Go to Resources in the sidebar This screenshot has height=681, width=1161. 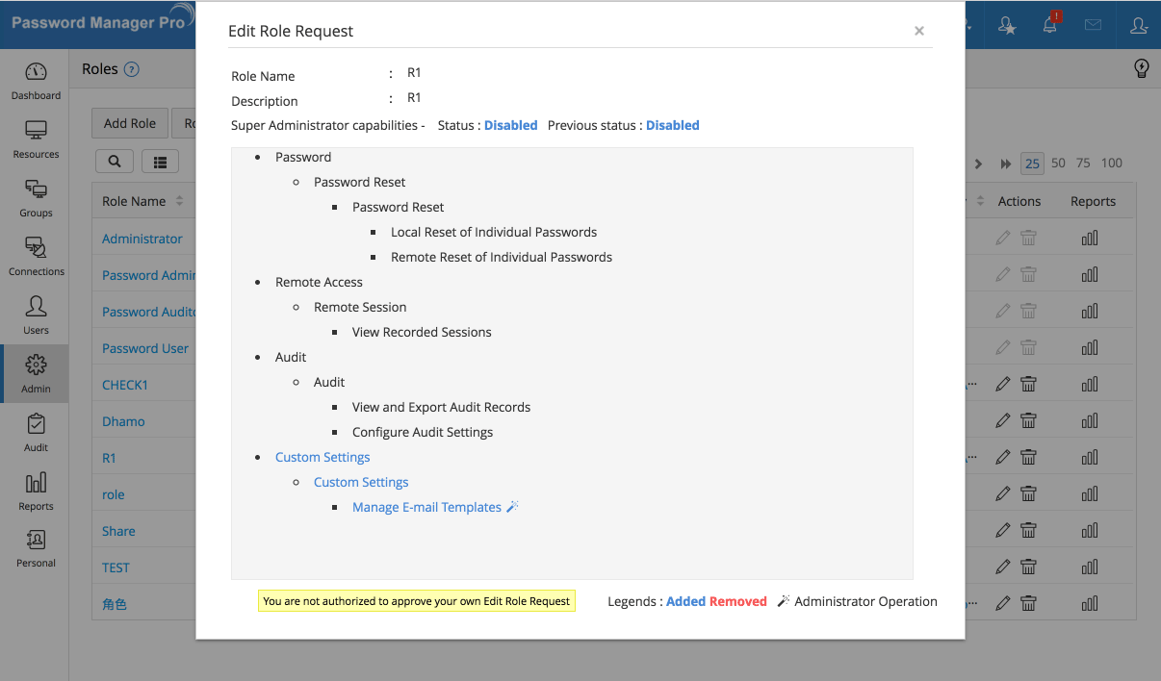[36, 139]
